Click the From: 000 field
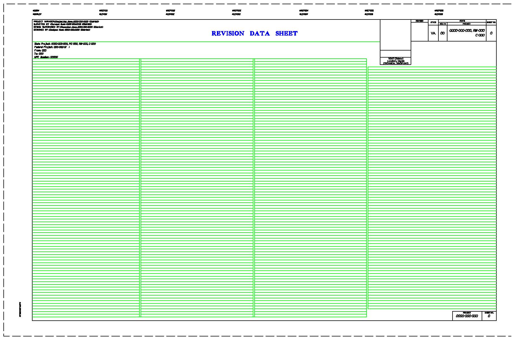This screenshot has height=339, width=519. click(x=40, y=51)
